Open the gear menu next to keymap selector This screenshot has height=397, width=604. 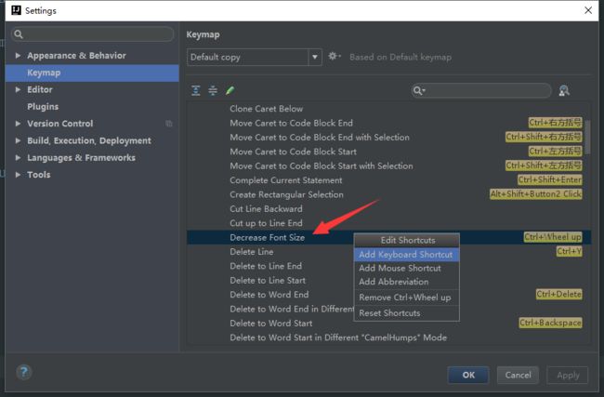coord(334,57)
